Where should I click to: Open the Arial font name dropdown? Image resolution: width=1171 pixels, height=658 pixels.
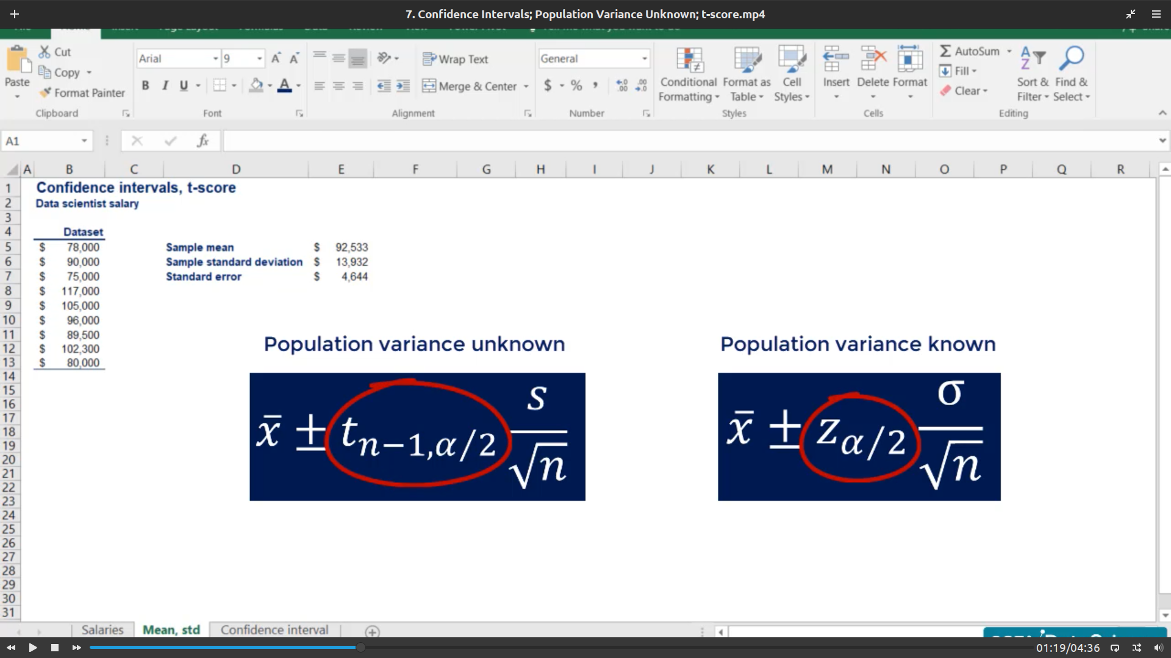pyautogui.click(x=215, y=58)
